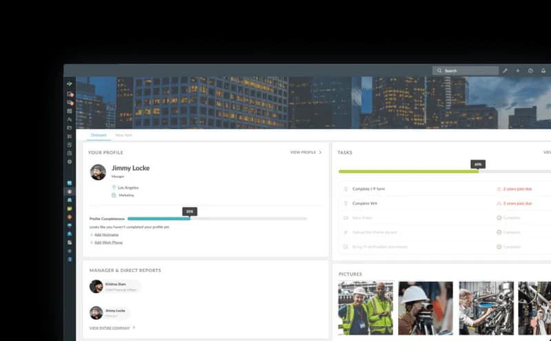Click the magnifier icon in search box
The height and width of the screenshot is (341, 551).
439,71
